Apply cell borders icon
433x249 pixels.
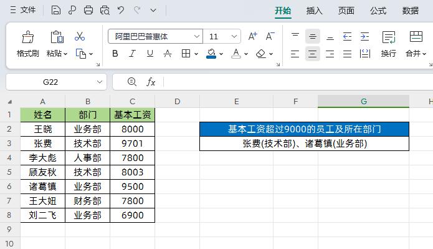click(x=186, y=54)
